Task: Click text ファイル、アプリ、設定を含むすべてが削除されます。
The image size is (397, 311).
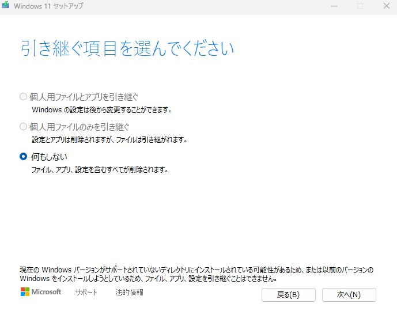Action: click(100, 169)
